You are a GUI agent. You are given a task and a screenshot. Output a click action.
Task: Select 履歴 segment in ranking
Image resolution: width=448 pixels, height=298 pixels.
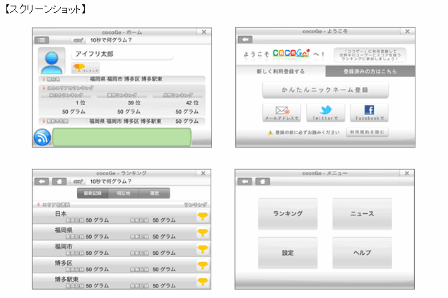tap(154, 193)
